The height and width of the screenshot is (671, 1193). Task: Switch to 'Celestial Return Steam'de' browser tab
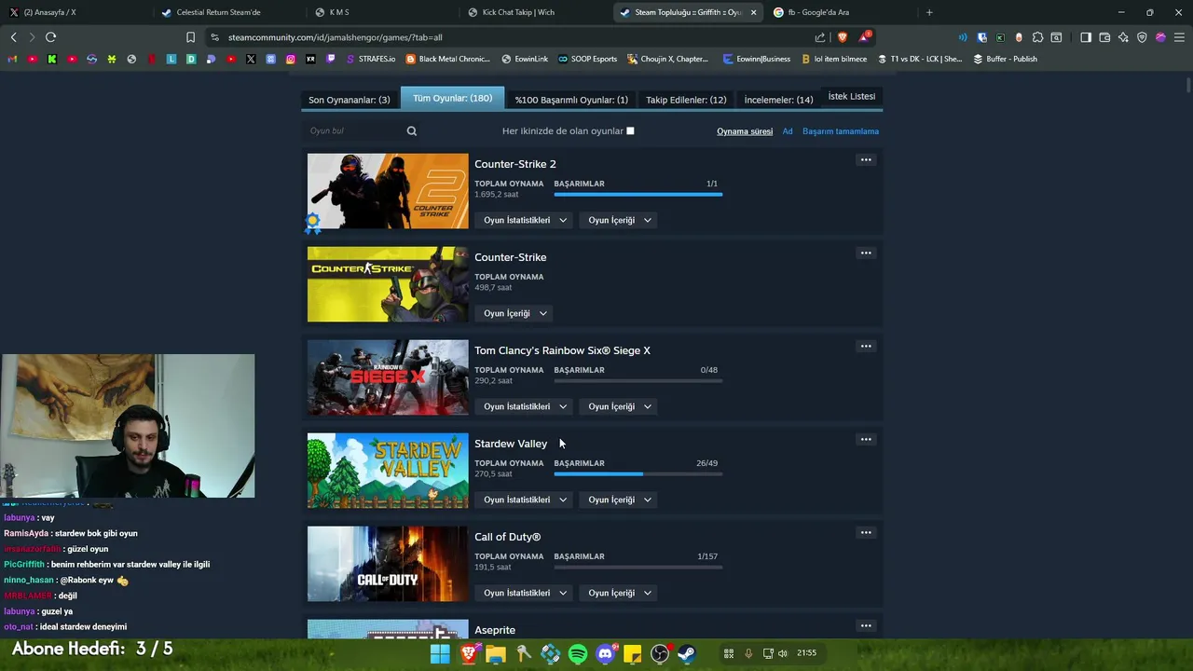point(218,12)
